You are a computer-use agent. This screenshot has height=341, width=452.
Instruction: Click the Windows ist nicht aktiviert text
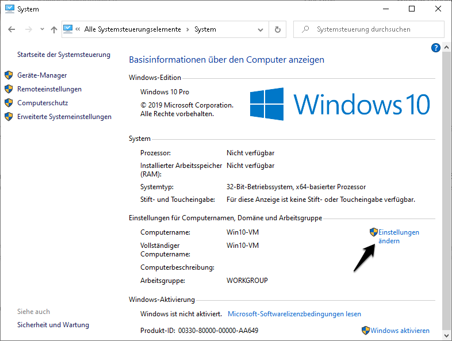tap(181, 314)
